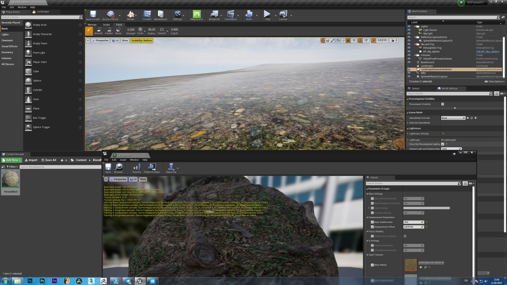Click the Params icon in material editor
The width and height of the screenshot is (507, 285).
point(137,168)
